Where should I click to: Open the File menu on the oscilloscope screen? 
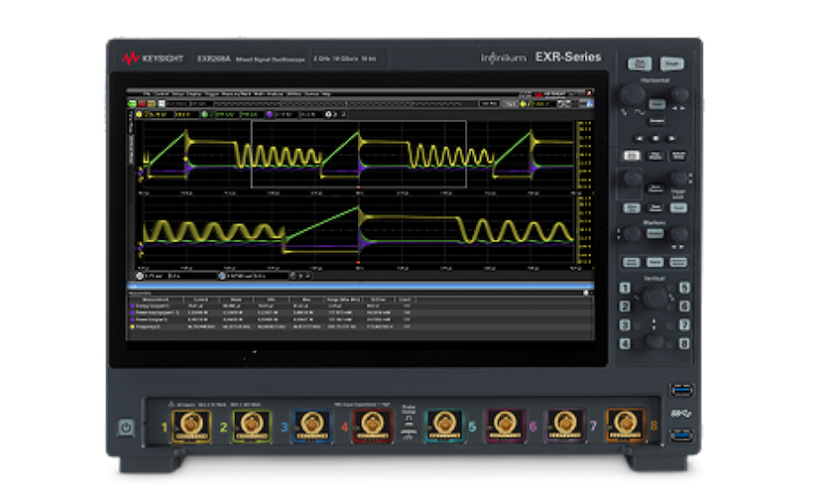pos(145,93)
